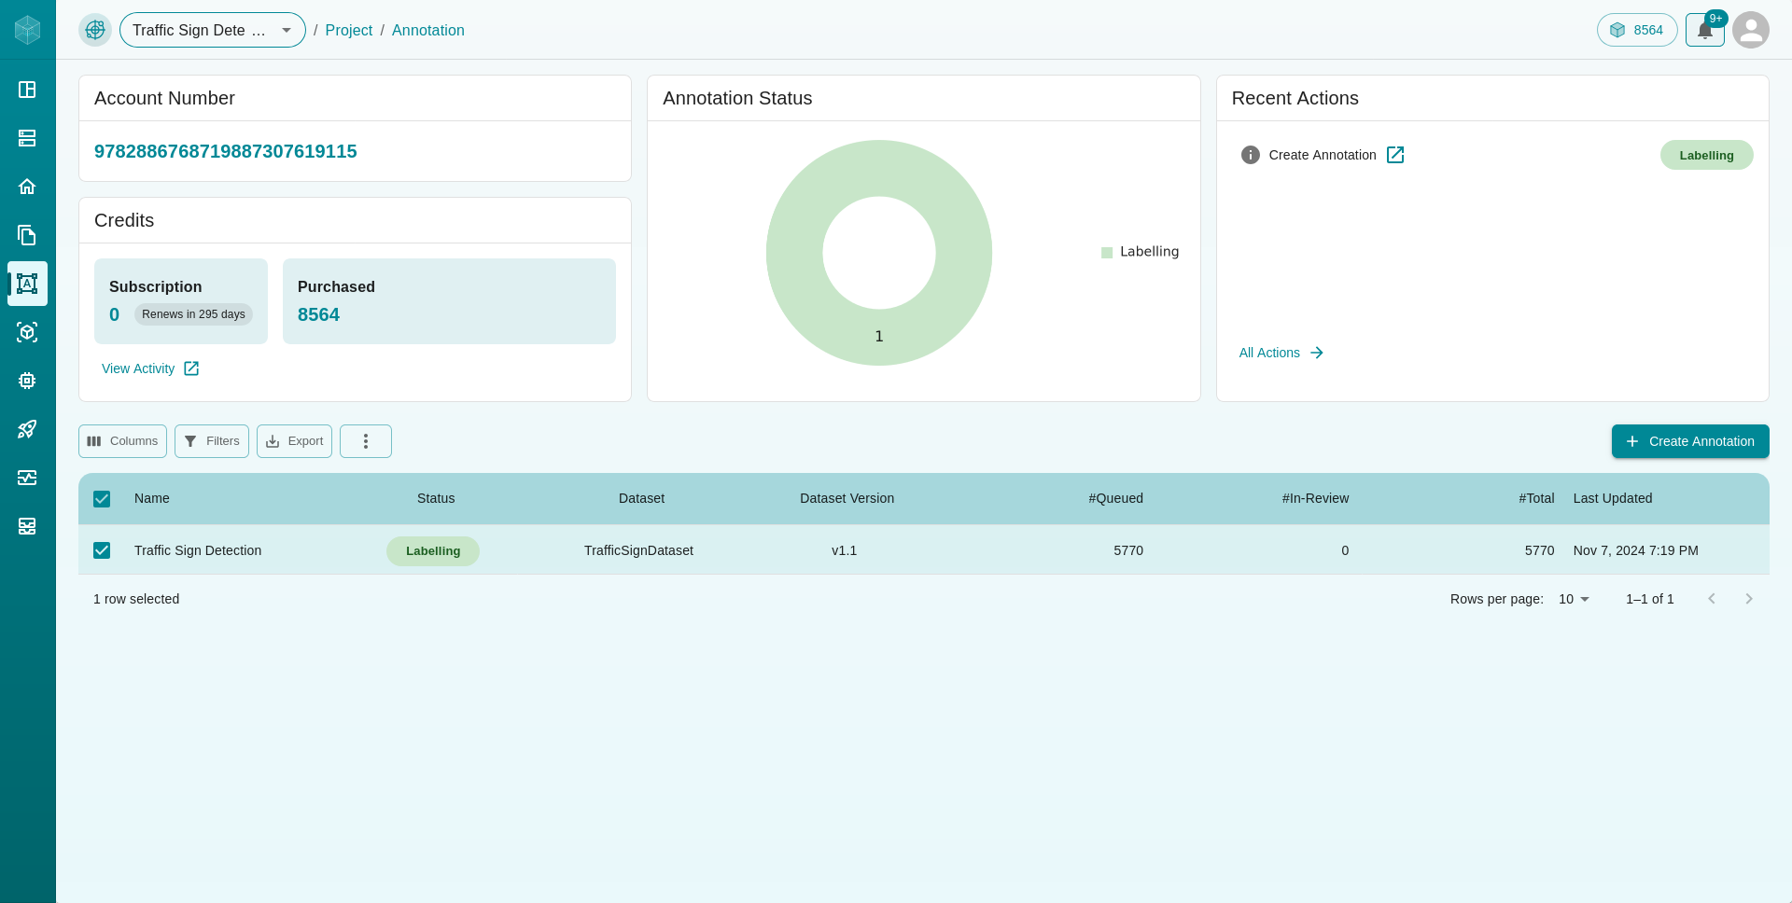Viewport: 1792px width, 903px height.
Task: Open the Project breadcrumb
Action: 349,30
